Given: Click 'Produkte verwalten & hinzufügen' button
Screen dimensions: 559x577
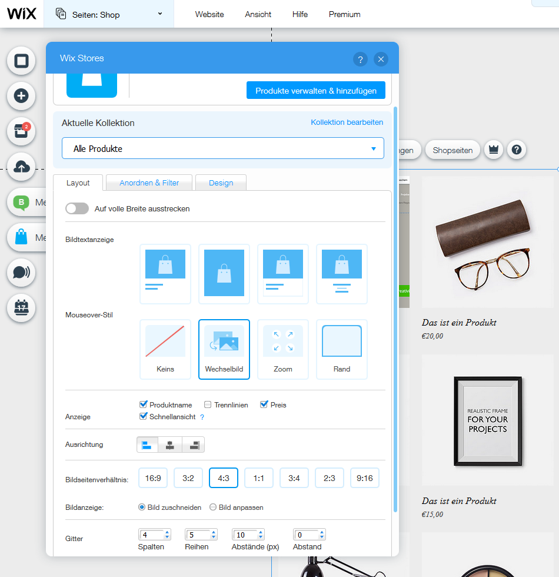Looking at the screenshot, I should (316, 91).
